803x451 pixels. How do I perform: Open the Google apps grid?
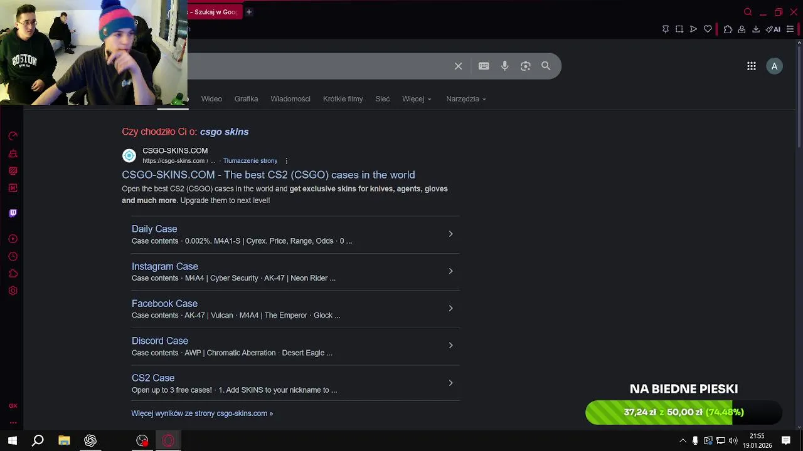tap(752, 66)
